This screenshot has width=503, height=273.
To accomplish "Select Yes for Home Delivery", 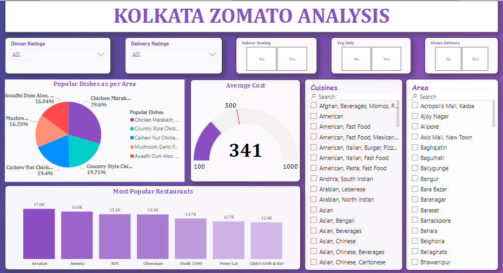I will coord(474,59).
